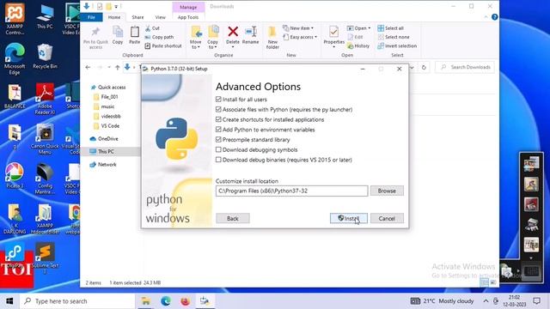The width and height of the screenshot is (550, 309).
Task: Browse for a custom install location
Action: point(387,191)
